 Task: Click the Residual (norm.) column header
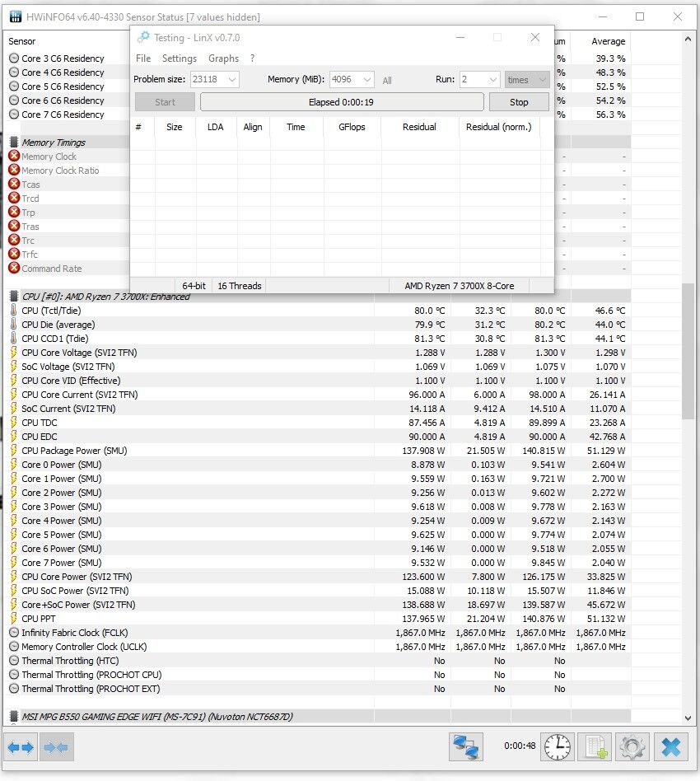coord(499,127)
